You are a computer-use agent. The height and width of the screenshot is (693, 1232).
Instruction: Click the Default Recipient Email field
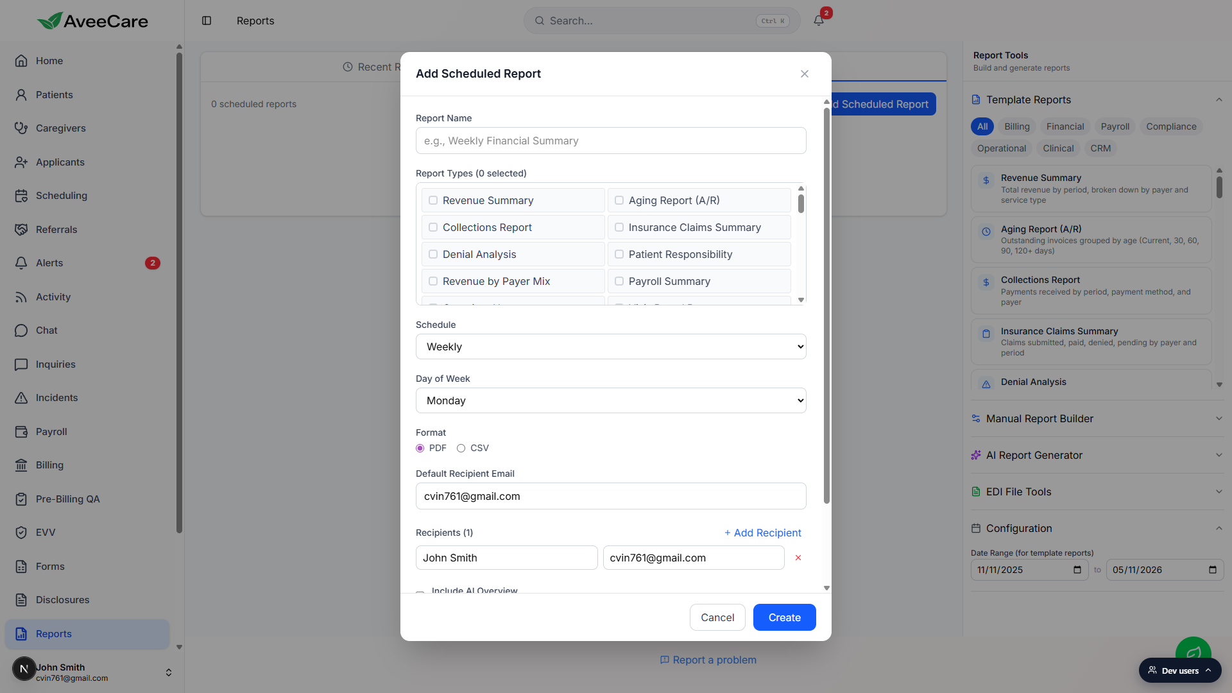tap(611, 496)
